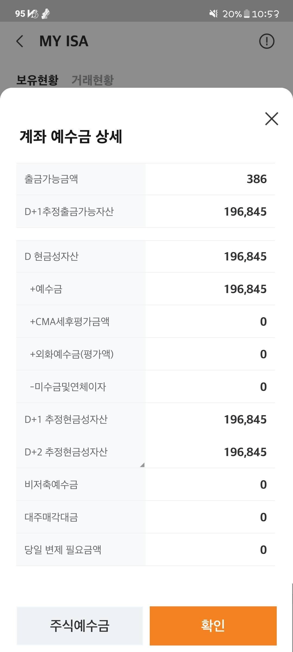Image resolution: width=293 pixels, height=652 pixels.
Task: Select the 보유현황 tab
Action: [37, 80]
